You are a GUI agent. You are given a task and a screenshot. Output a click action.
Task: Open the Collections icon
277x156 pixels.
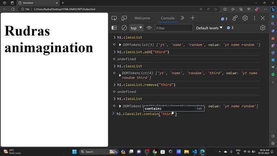(x=241, y=9)
